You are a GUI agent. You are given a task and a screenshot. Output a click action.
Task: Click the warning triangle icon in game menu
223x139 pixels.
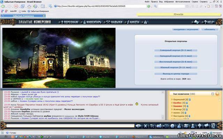coord(145,22)
